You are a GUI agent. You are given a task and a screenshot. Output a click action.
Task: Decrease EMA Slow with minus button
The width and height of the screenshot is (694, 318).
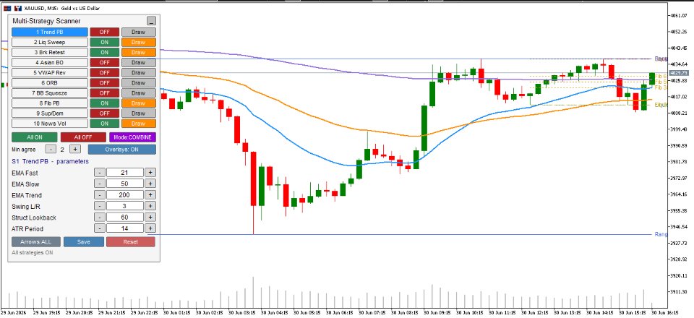(x=100, y=184)
